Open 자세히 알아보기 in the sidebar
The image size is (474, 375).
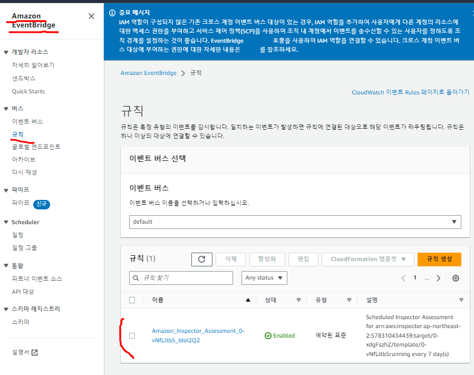(33, 65)
